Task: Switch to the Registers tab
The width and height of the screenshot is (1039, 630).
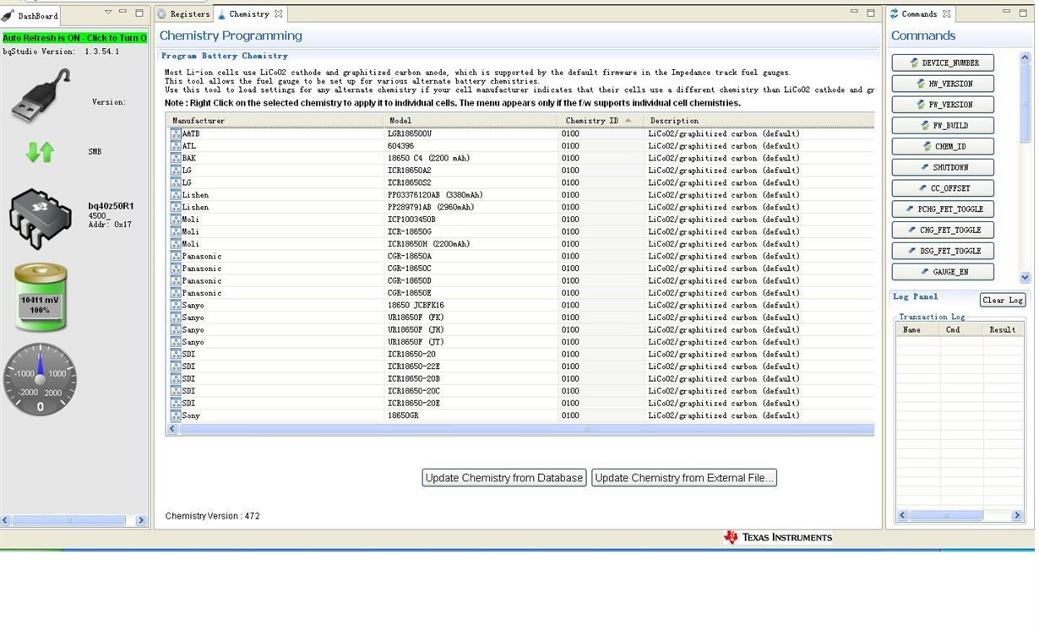Action: (x=183, y=14)
